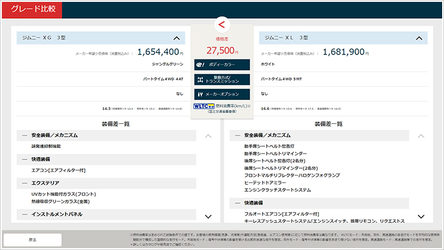This screenshot has height=250, width=444.
Task: Click right 装備差一覧 heading
Action: 329,124
